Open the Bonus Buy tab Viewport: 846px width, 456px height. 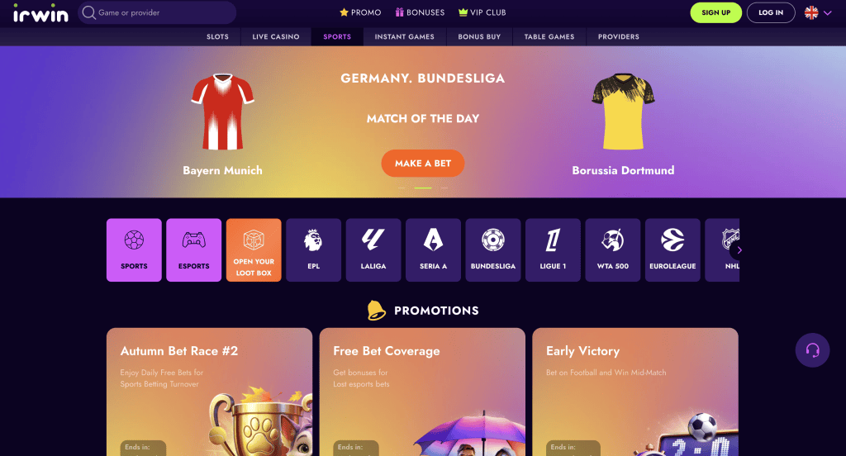479,36
